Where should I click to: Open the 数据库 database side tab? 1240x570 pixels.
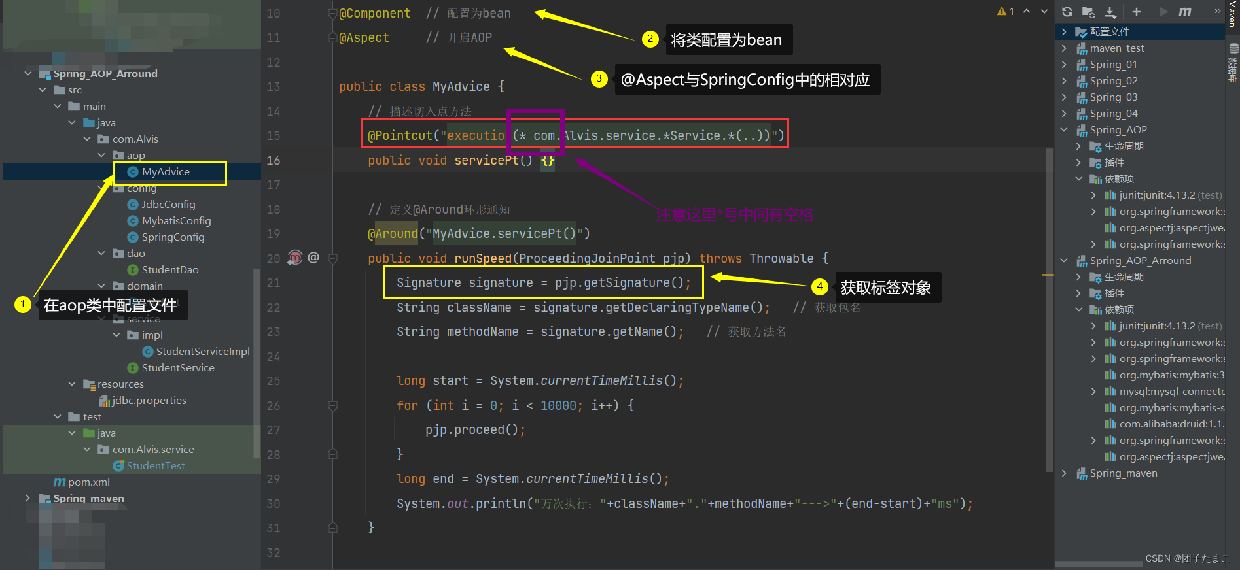click(x=1233, y=63)
